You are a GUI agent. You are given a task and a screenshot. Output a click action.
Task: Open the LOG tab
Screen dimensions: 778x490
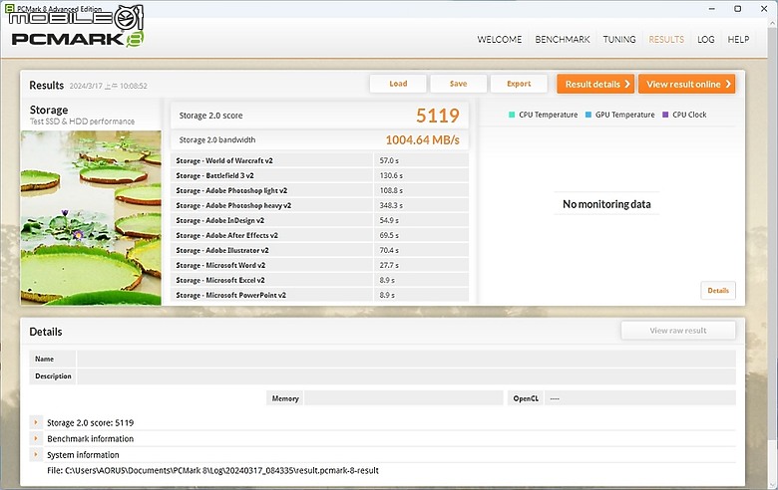(705, 40)
